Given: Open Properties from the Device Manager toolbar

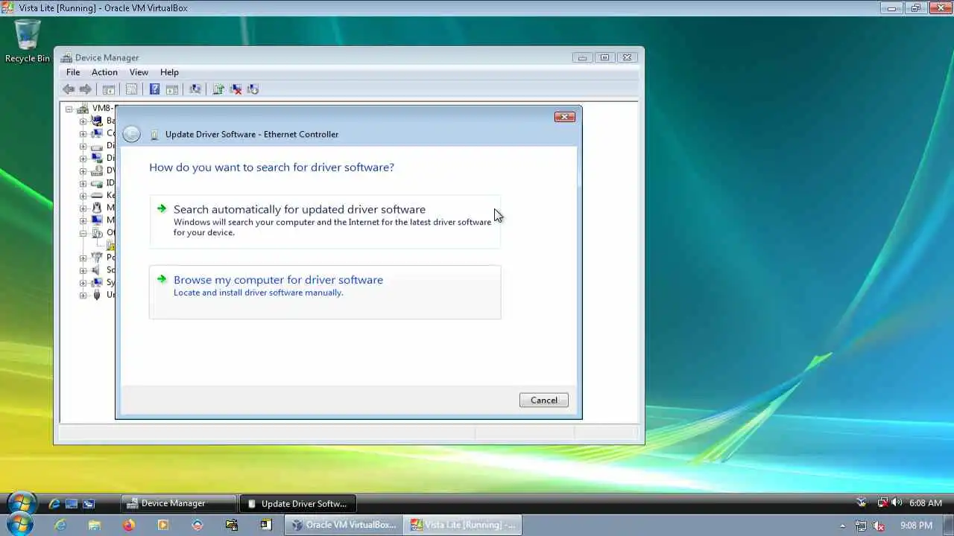Looking at the screenshot, I should pos(131,89).
